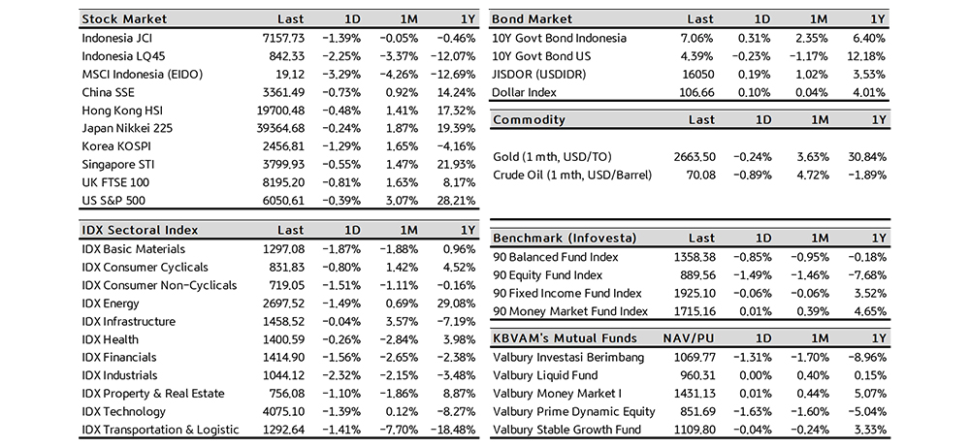Click the Hong Kong HSI index name
This screenshot has height=448, width=970.
(123, 111)
